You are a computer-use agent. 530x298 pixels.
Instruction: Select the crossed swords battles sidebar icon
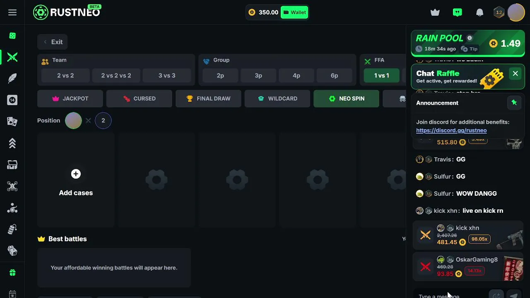(x=12, y=57)
